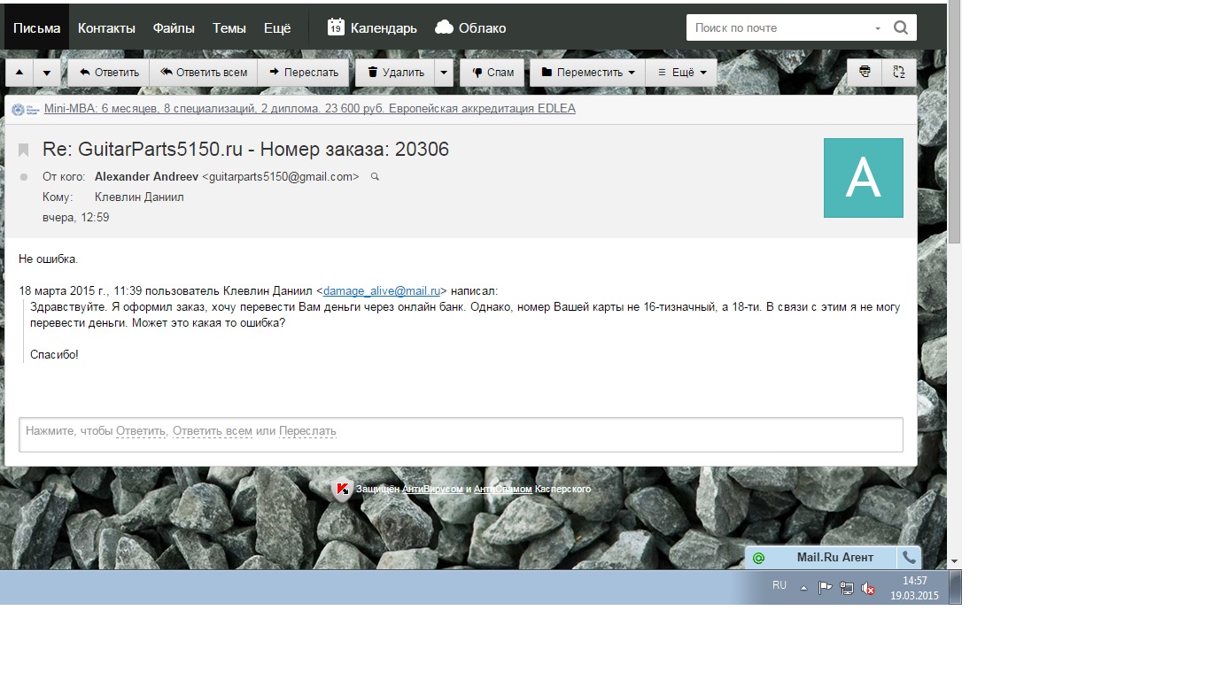The width and height of the screenshot is (1210, 680).
Task: Show hidden tray icons arrow
Action: tap(803, 588)
